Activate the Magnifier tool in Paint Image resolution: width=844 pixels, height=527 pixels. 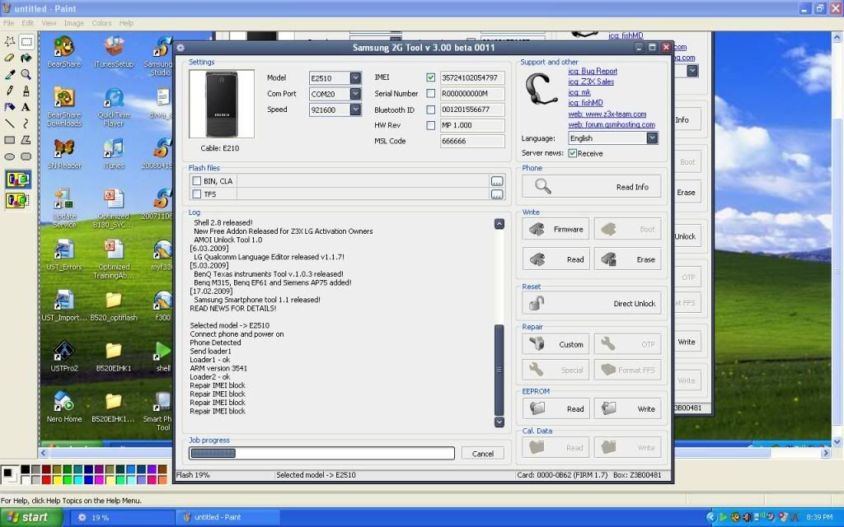(26, 74)
